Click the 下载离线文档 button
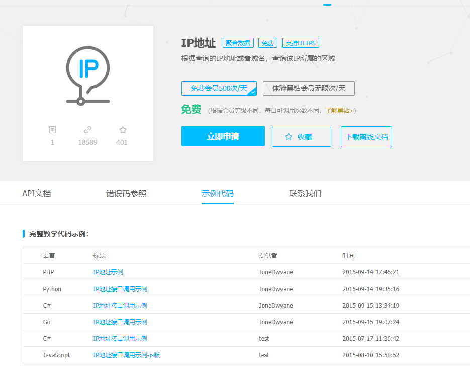This screenshot has height=375, width=470. click(x=366, y=137)
